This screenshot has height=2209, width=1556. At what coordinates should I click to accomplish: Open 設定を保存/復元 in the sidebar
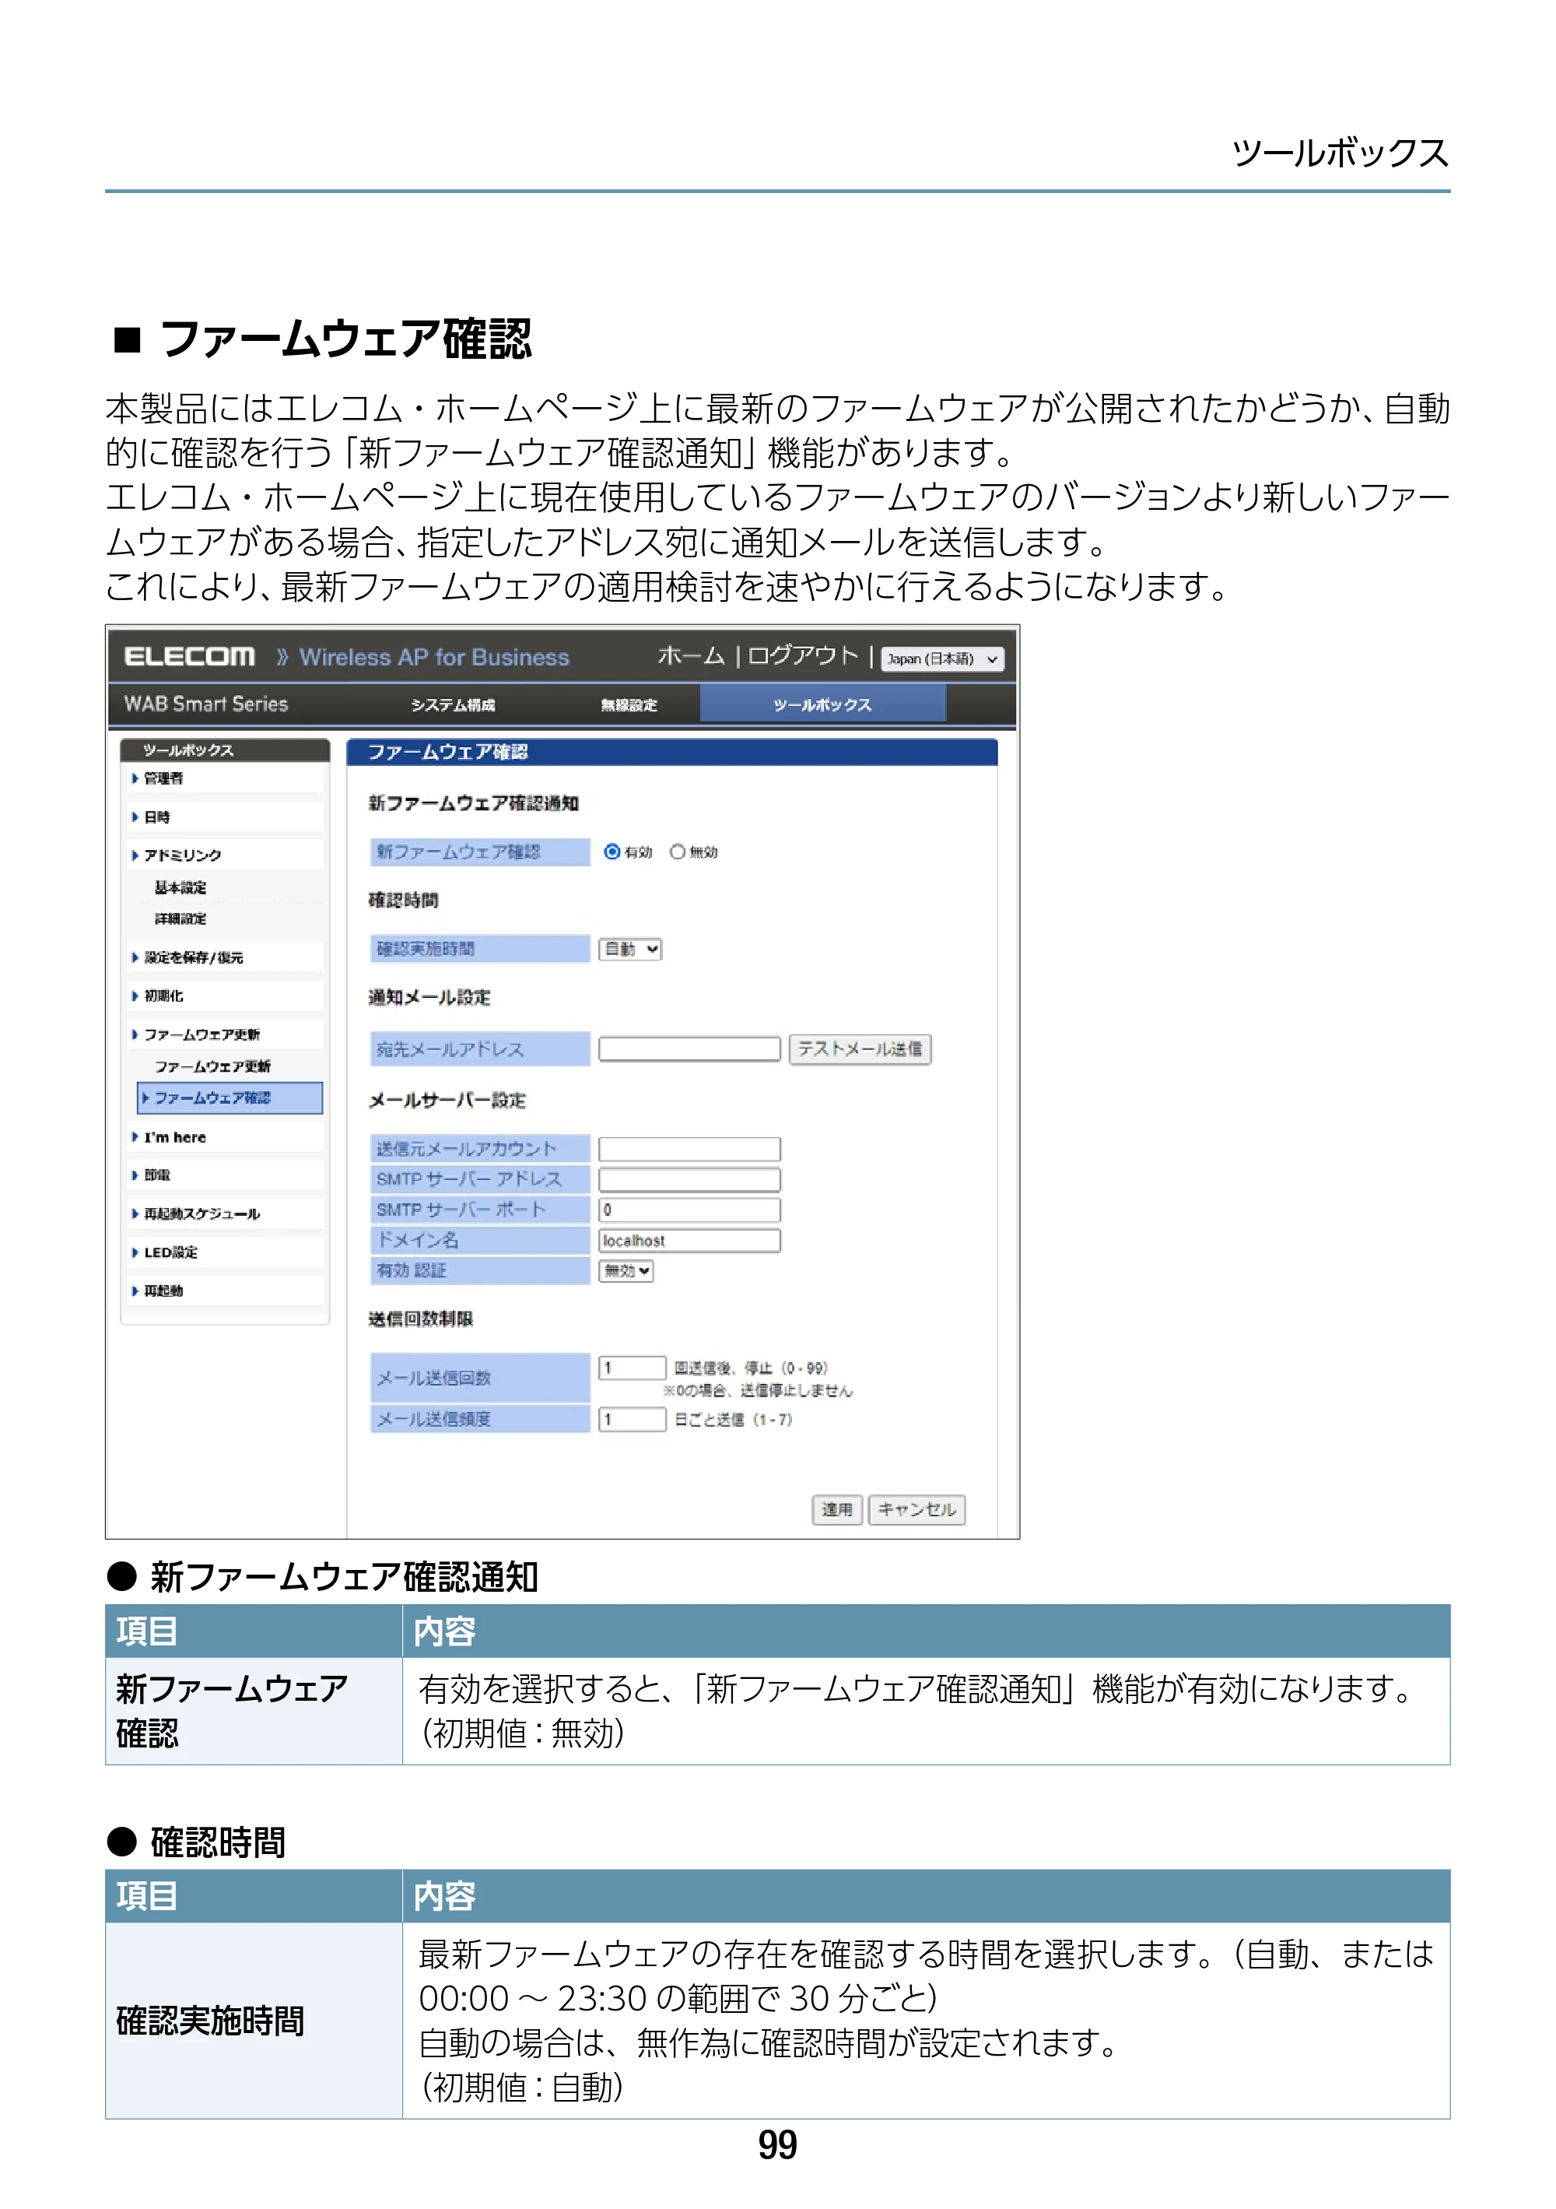pyautogui.click(x=193, y=958)
